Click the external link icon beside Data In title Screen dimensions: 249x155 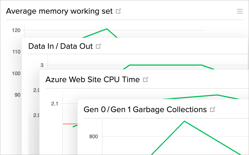click(99, 46)
